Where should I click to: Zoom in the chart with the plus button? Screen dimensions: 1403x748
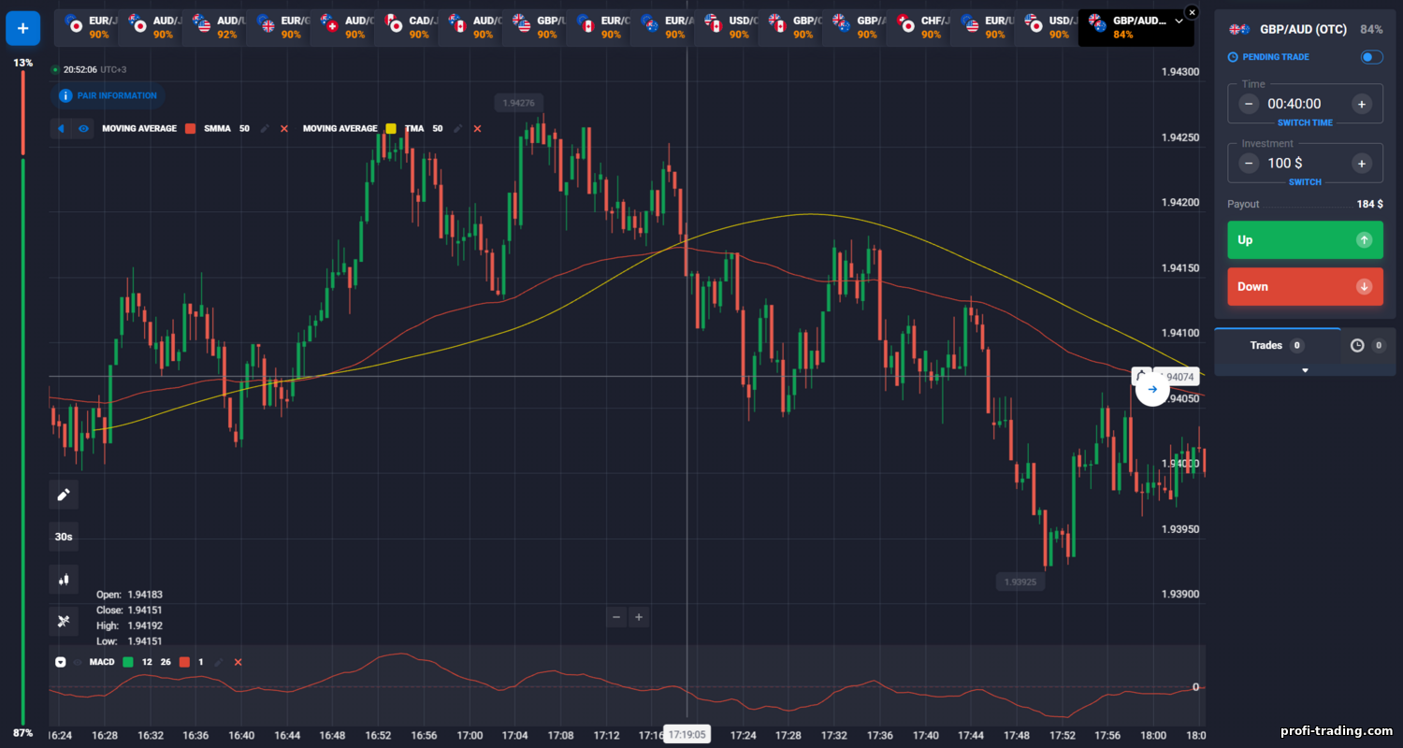coord(639,617)
